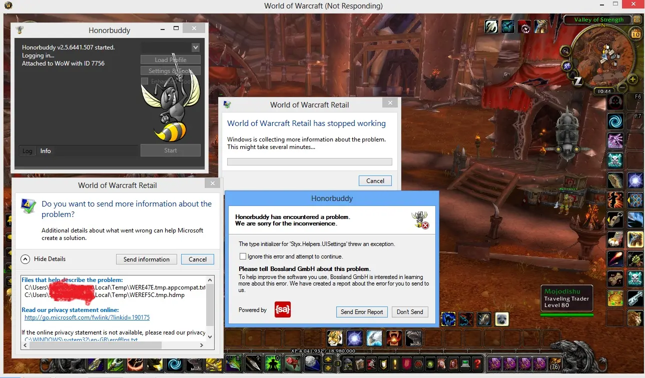Open the mounts horse-head micro button
645x378 pixels.
coord(442,364)
